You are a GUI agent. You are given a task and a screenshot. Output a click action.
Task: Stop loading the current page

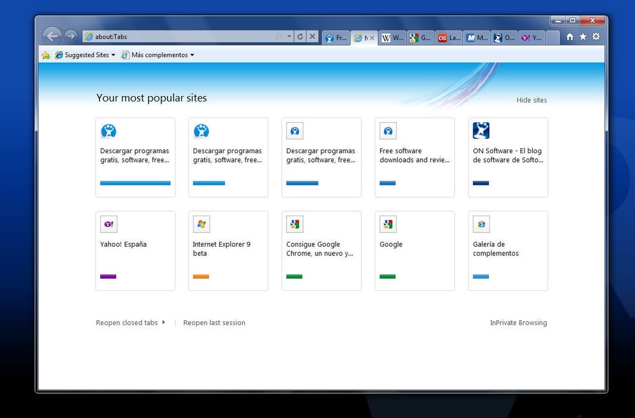click(312, 36)
